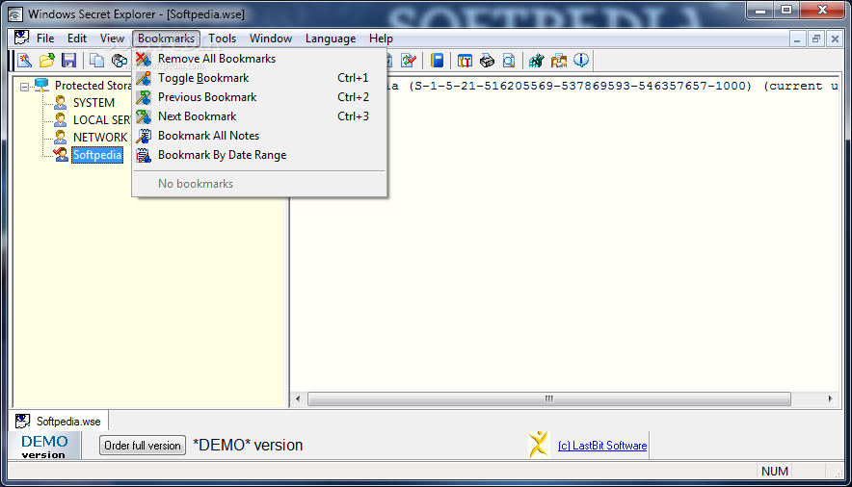Screen dimensions: 852x487
Task: Choose Remove All Bookmarks menu entry
Action: tap(259, 59)
